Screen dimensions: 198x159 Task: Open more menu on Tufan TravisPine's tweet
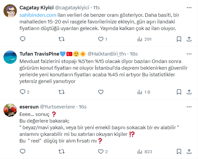(x=189, y=54)
